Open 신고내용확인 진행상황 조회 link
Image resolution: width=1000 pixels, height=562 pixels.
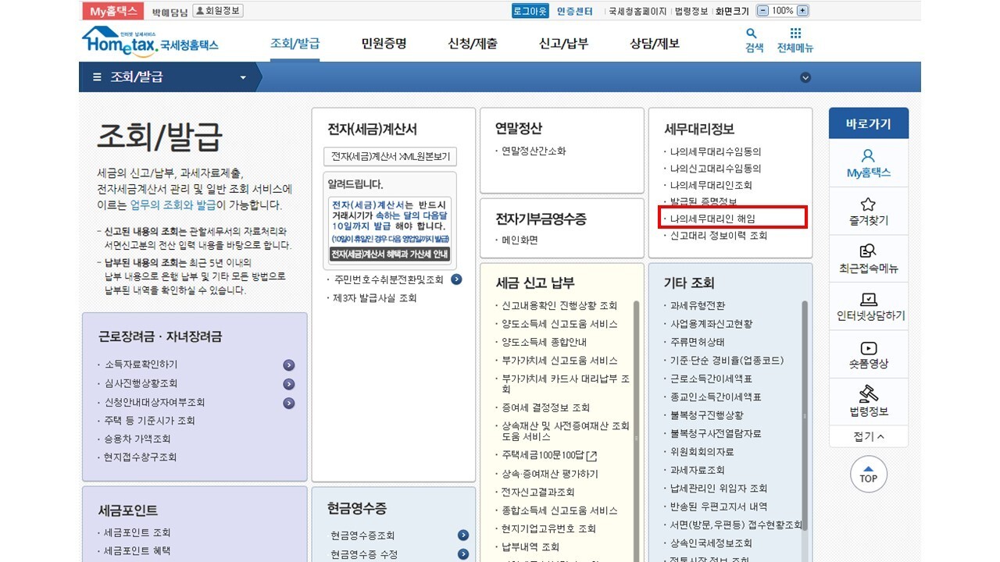coord(559,305)
